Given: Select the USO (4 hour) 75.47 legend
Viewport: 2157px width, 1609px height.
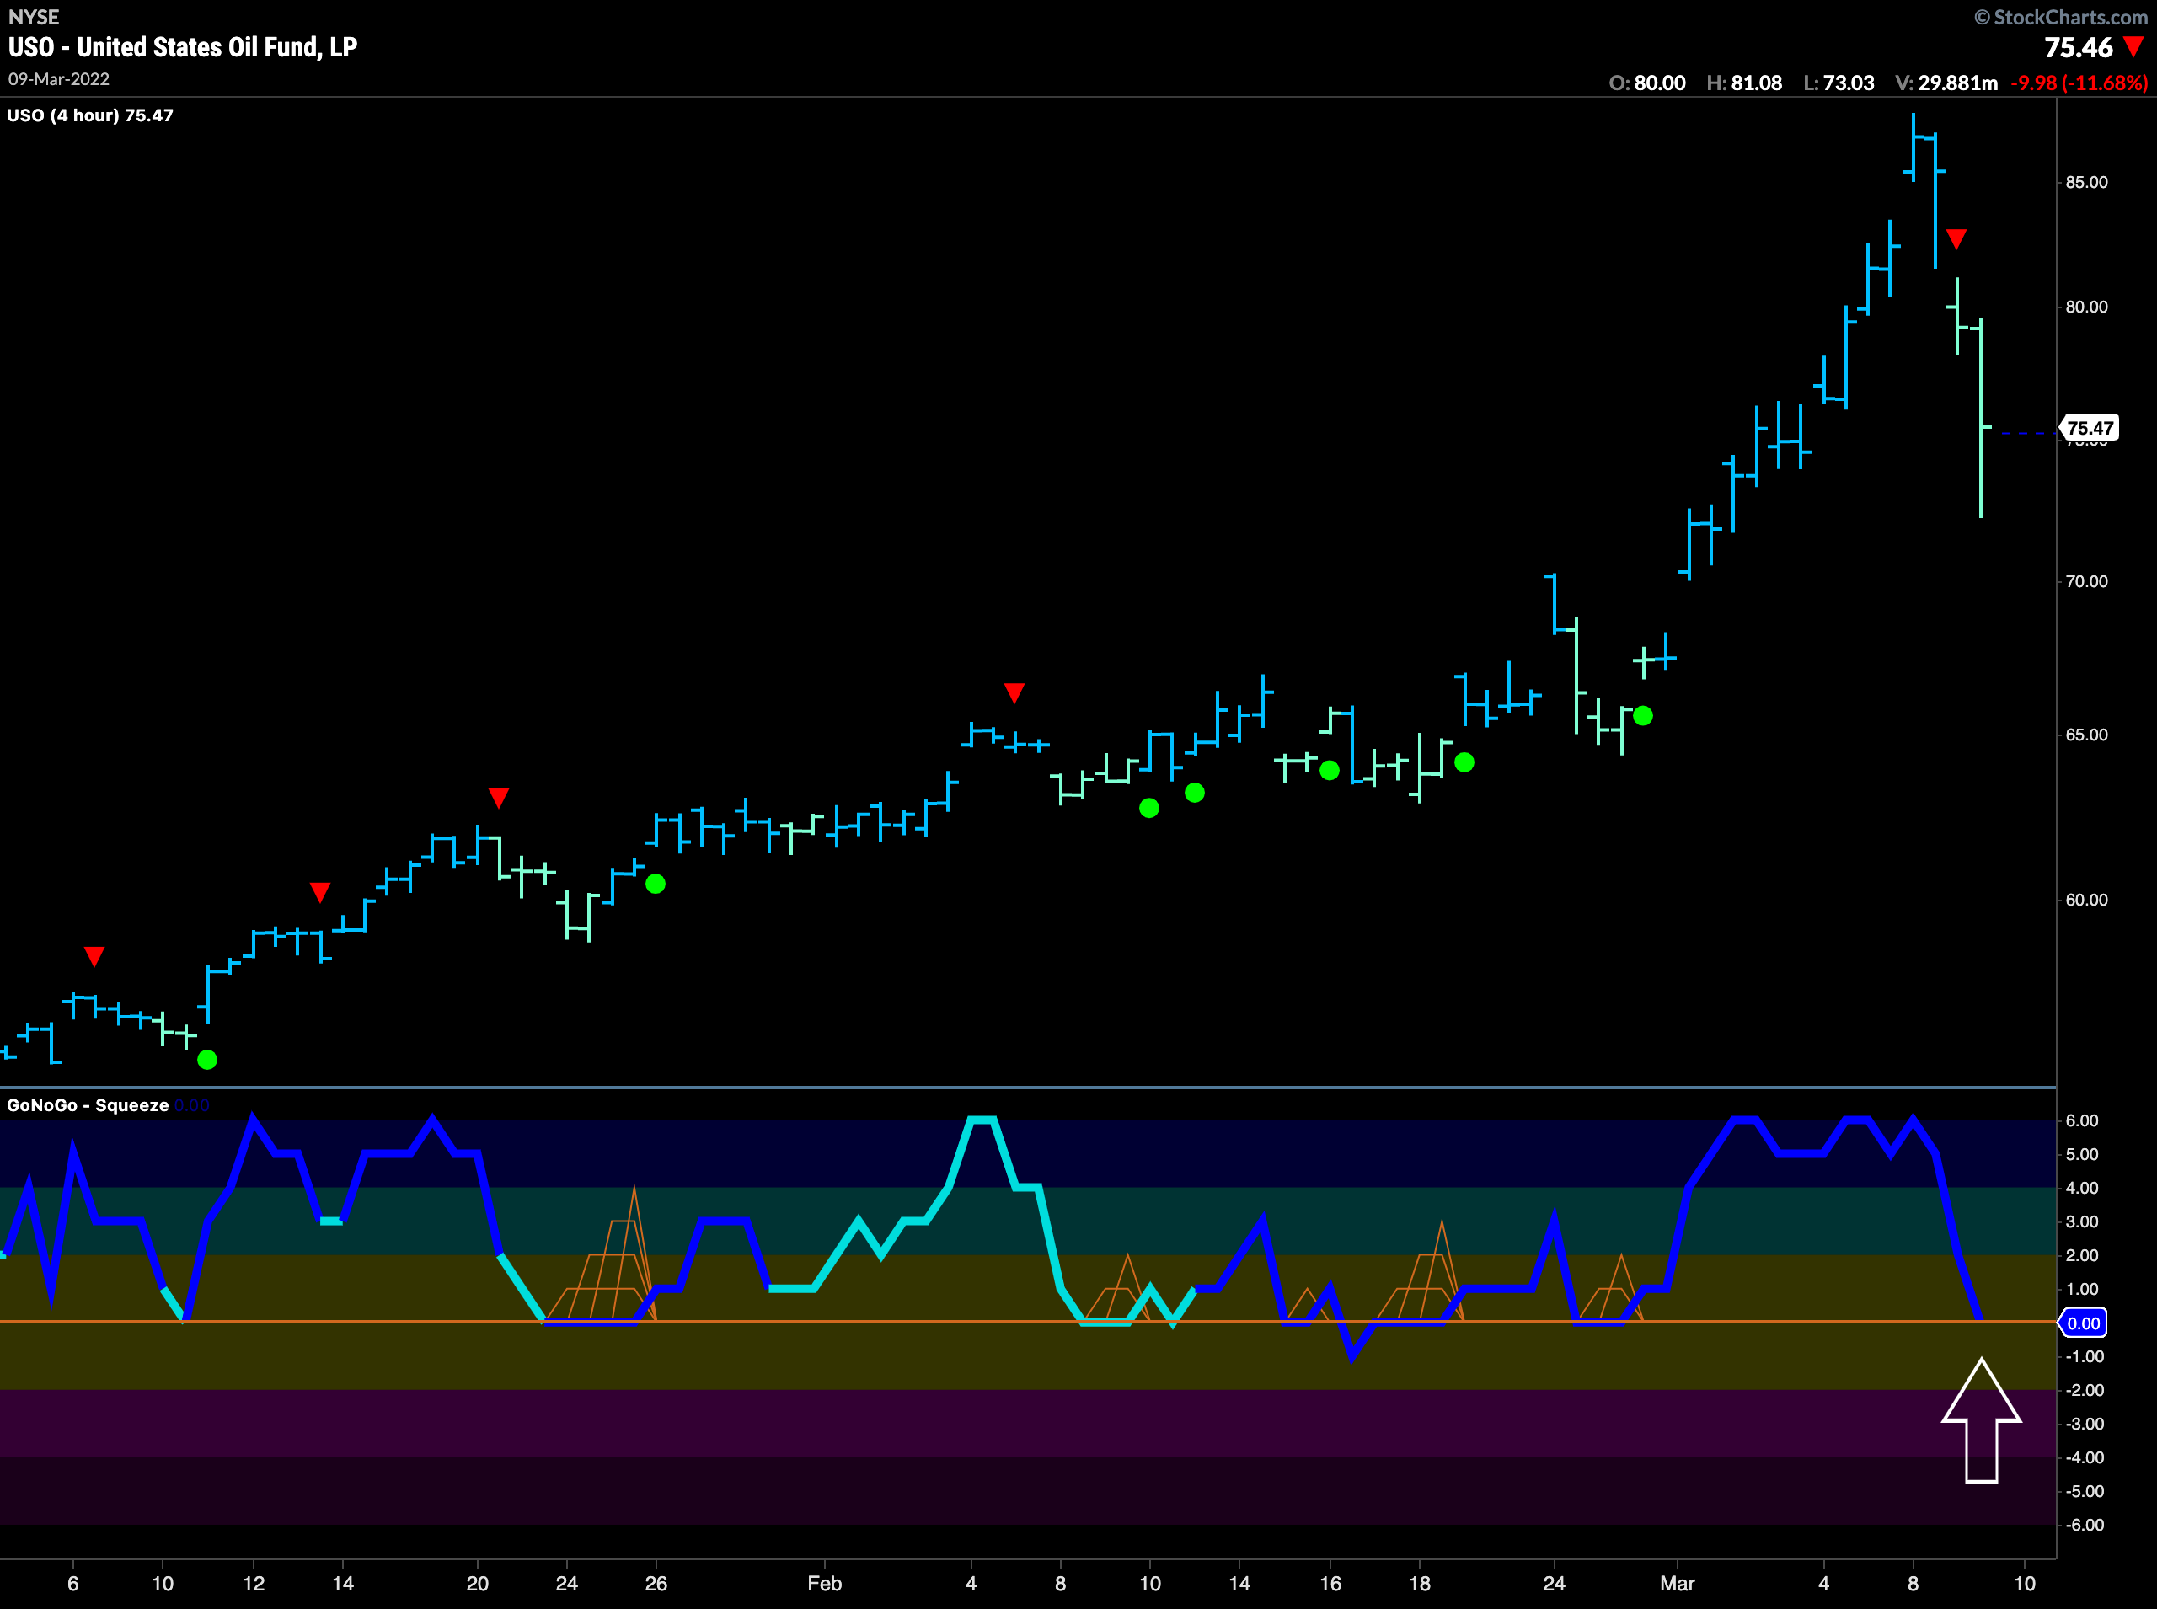Looking at the screenshot, I should coord(89,115).
